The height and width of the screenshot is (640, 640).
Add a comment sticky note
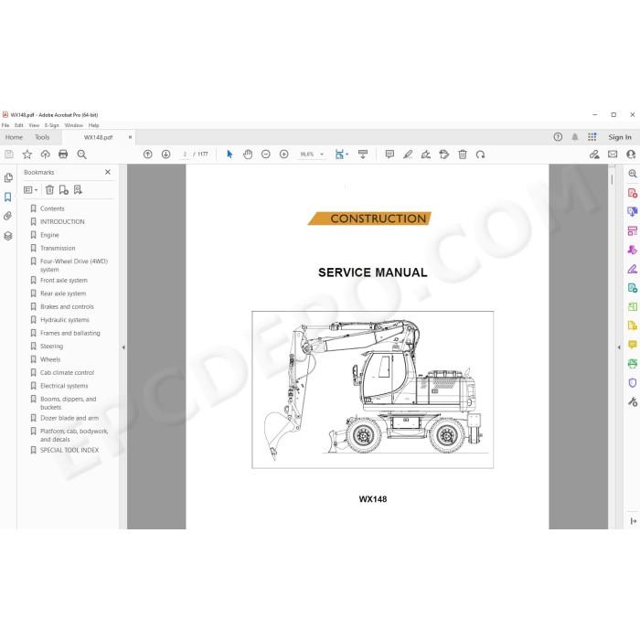point(389,155)
